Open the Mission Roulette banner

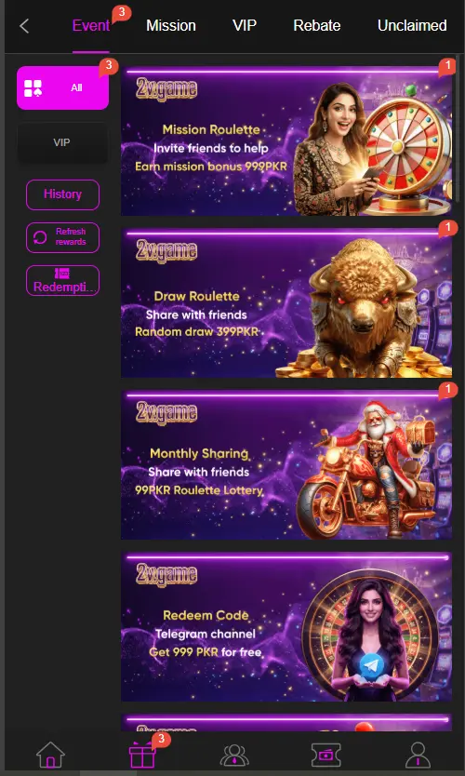(x=286, y=141)
